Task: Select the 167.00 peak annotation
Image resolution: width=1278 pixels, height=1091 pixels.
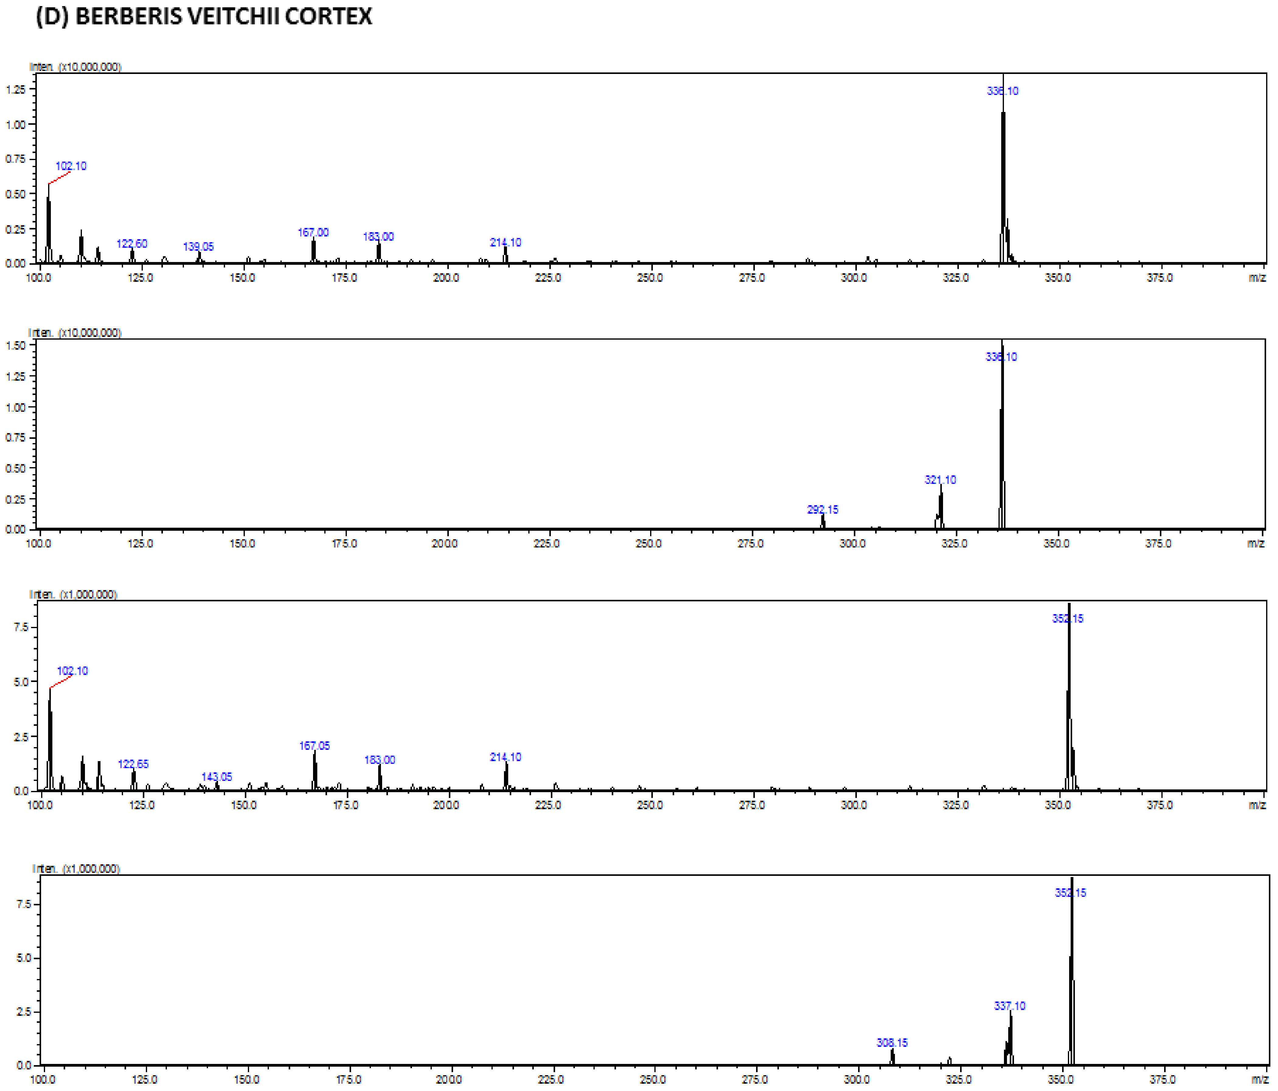Action: click(313, 233)
